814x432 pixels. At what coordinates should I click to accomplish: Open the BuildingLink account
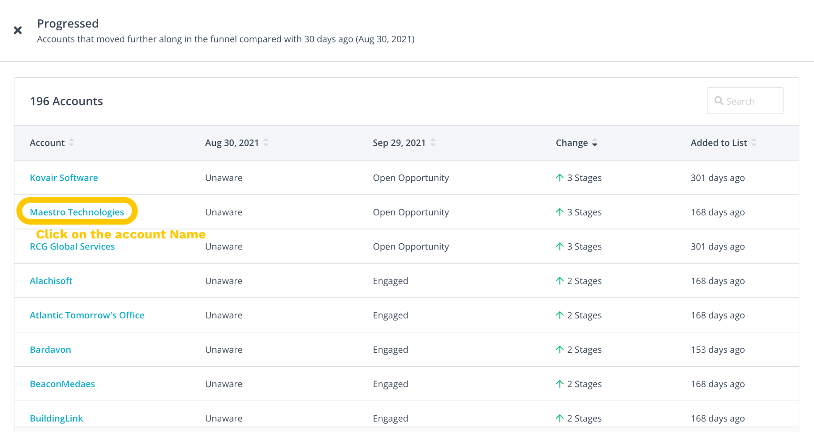pos(56,419)
